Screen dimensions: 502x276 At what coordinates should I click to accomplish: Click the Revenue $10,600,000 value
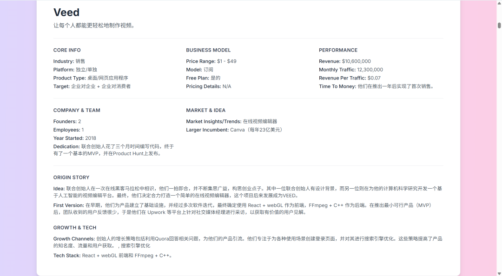tap(357, 61)
